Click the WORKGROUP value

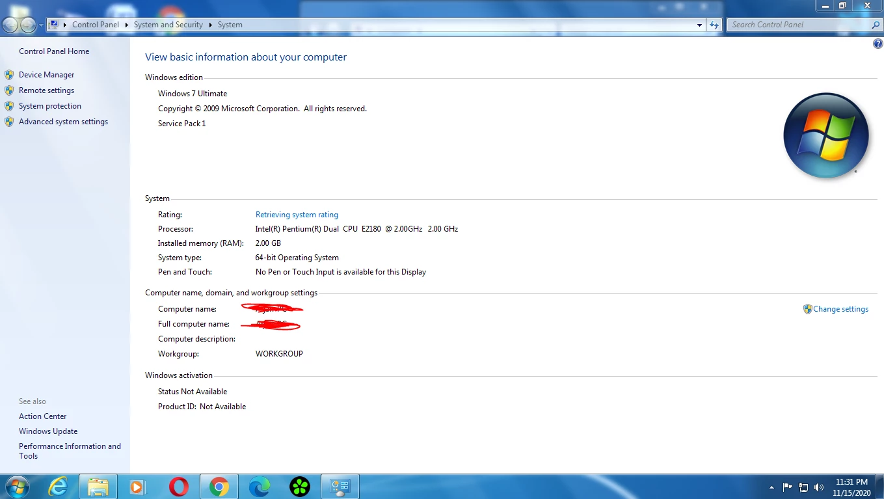279,354
